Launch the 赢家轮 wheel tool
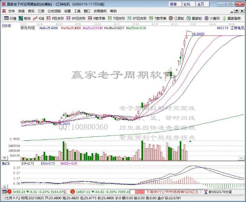Viewport: 246px width, 202px height. 189,18
